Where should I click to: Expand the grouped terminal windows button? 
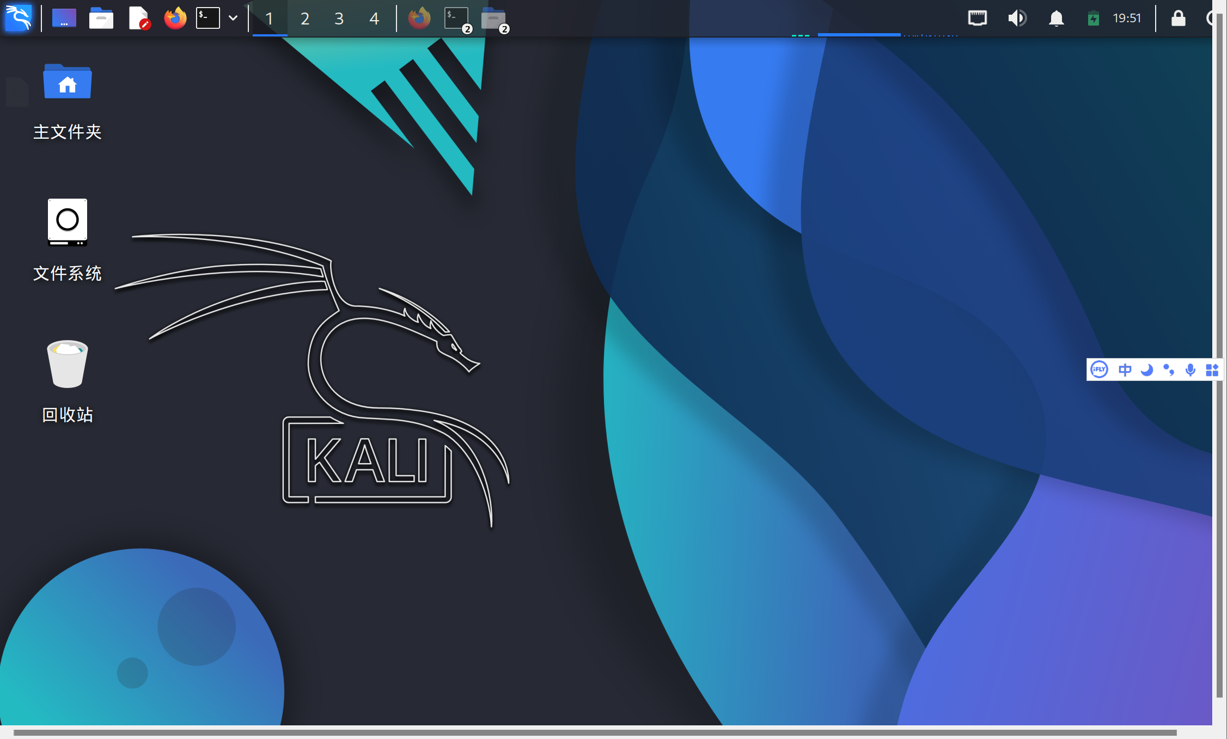point(456,19)
